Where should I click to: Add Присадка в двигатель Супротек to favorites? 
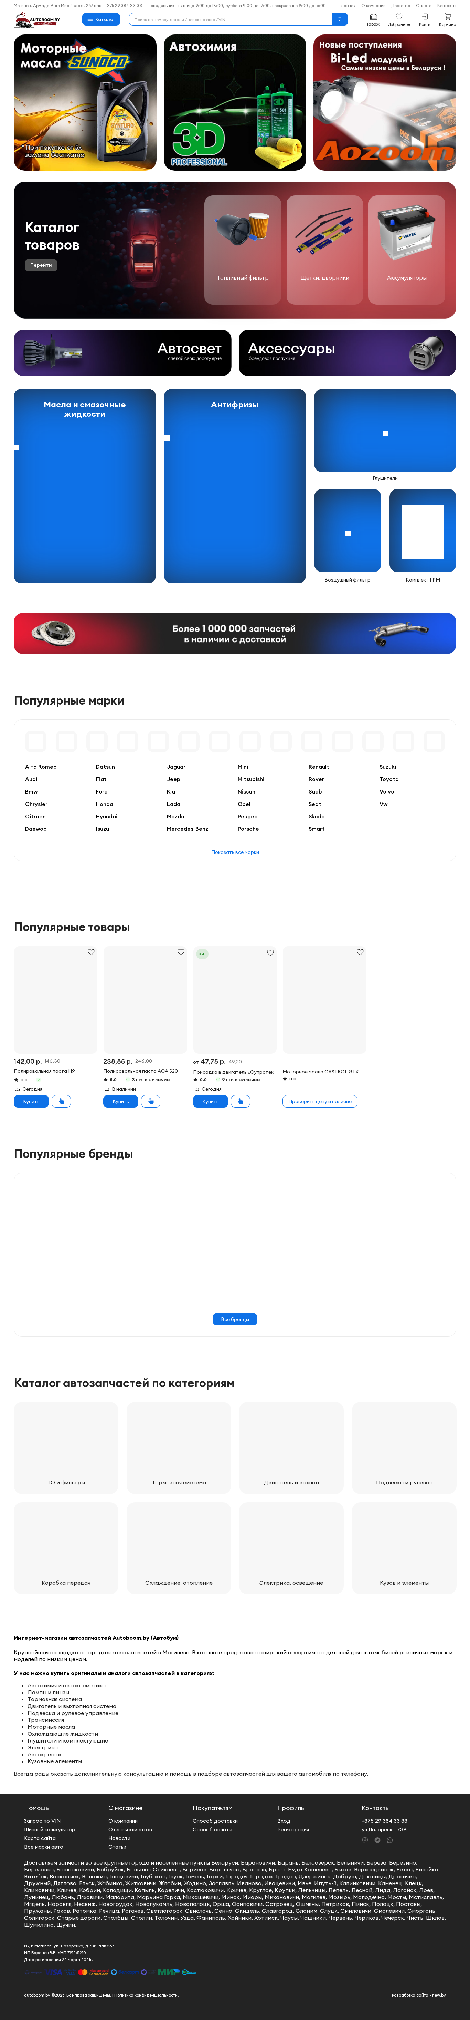coord(270,952)
